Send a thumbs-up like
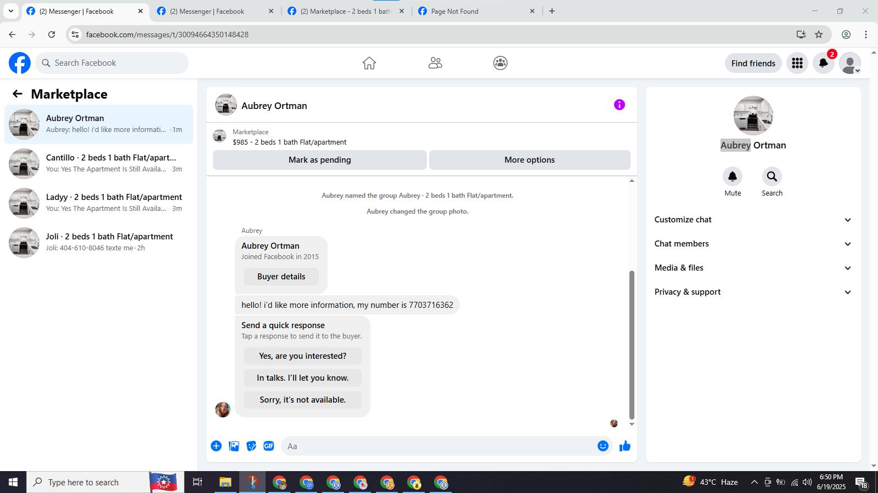 click(625, 446)
